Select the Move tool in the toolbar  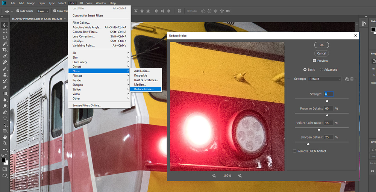click(5, 25)
